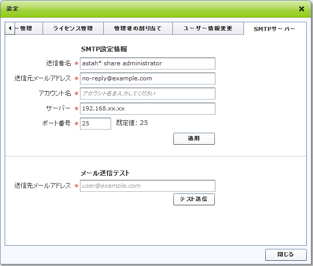The height and width of the screenshot is (266, 313).
Task: Close the 設定 dialog with the X icon
Action: point(302,9)
